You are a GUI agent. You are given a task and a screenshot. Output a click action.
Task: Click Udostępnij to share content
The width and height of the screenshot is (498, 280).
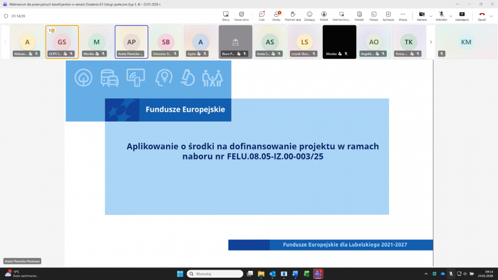click(462, 15)
